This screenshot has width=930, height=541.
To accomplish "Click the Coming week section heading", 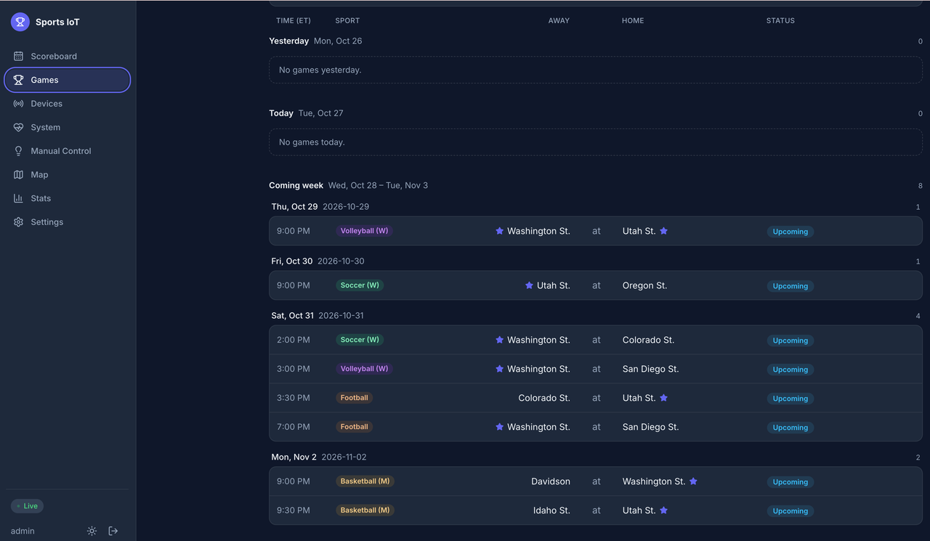I will [x=296, y=185].
